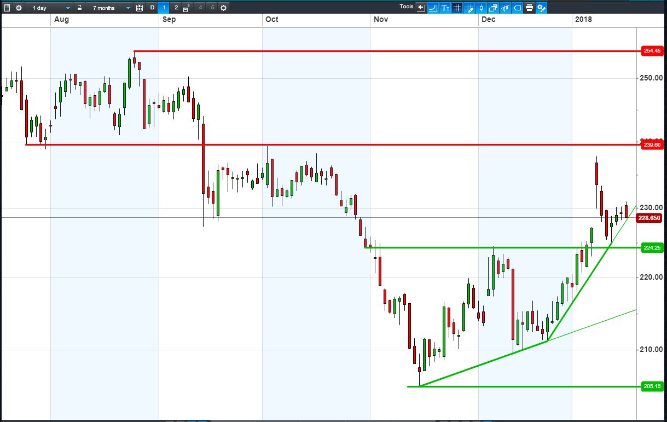Select saved layout 3 with save icon
667x422 pixels.
click(187, 8)
